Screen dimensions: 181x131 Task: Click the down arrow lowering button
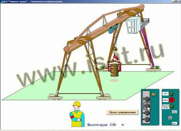pos(147,106)
